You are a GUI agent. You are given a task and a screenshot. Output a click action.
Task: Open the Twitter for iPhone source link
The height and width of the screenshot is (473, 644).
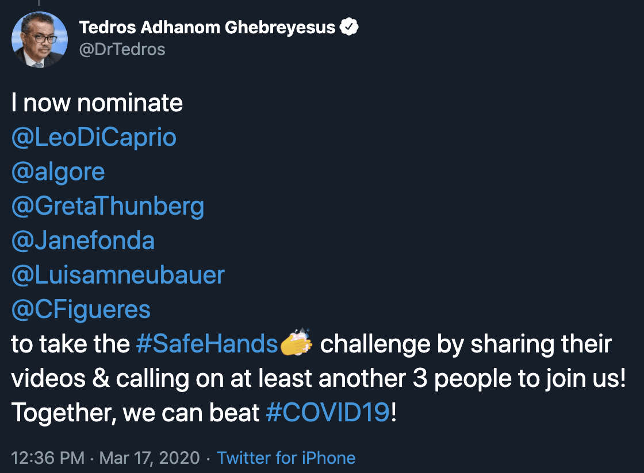point(286,458)
